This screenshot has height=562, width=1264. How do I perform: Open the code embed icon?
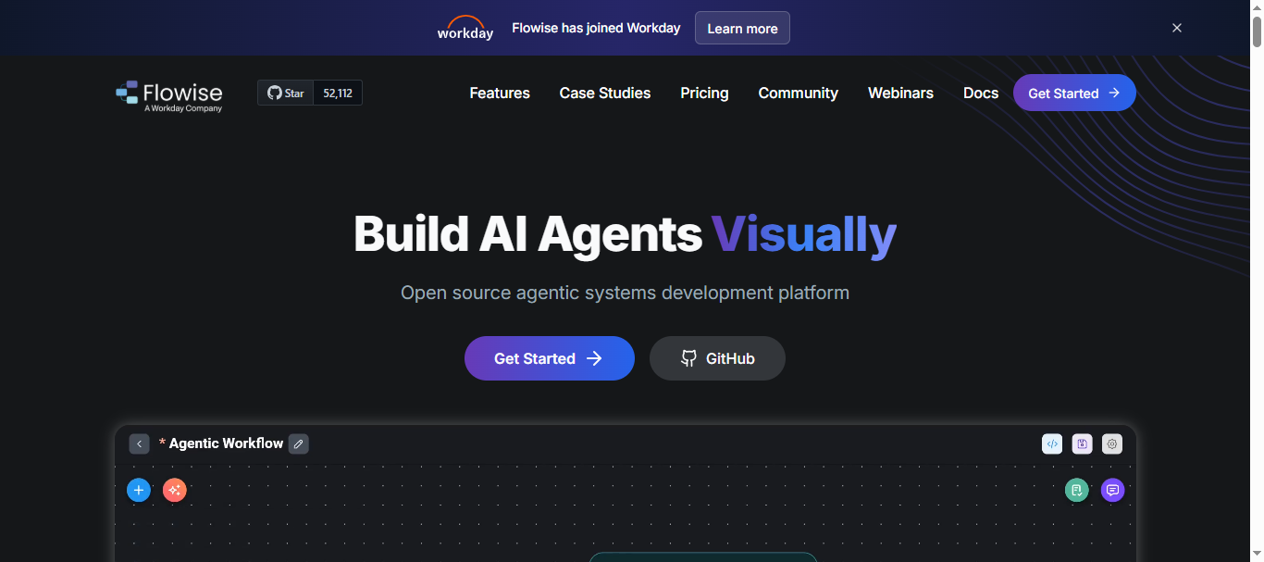point(1052,444)
